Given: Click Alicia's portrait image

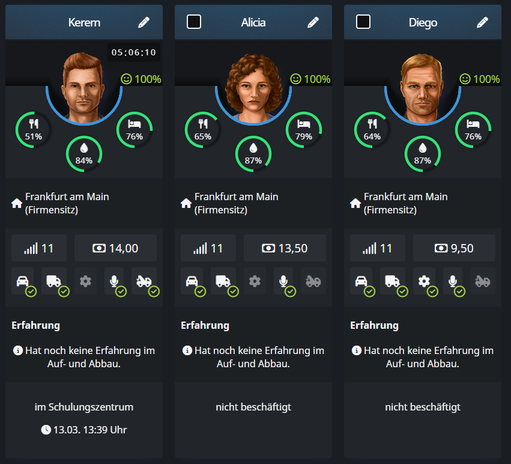Looking at the screenshot, I should pos(253,80).
